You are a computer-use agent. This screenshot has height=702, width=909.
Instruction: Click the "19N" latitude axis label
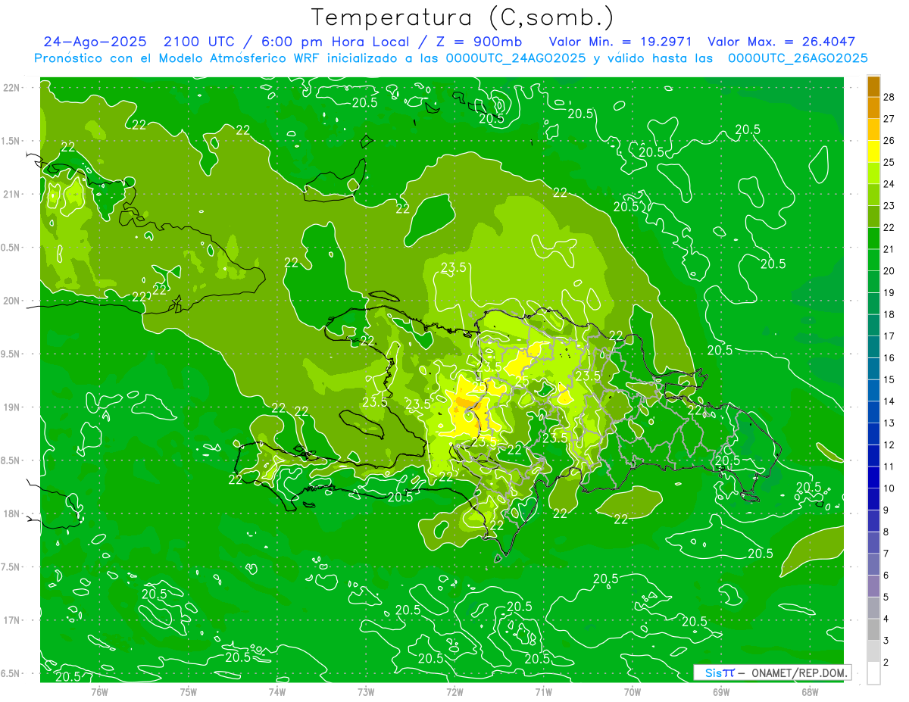pos(11,407)
